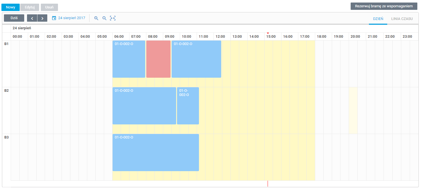Image resolution: width=421 pixels, height=190 pixels.
Task: Select the B3 reservation block
Action: (x=156, y=153)
